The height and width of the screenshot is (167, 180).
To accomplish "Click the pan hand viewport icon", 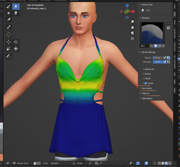I will click(x=132, y=27).
